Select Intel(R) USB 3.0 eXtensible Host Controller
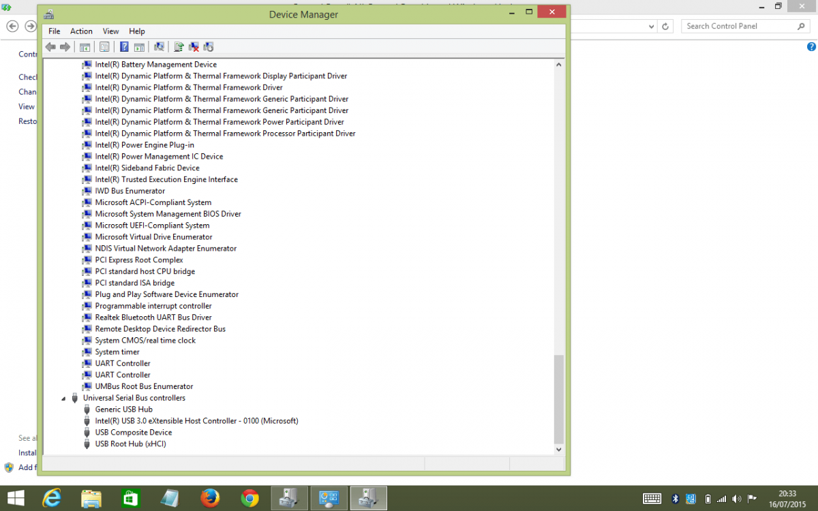Image resolution: width=818 pixels, height=511 pixels. tap(196, 421)
